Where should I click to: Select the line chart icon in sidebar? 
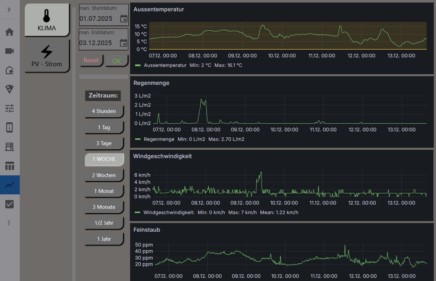point(10,185)
